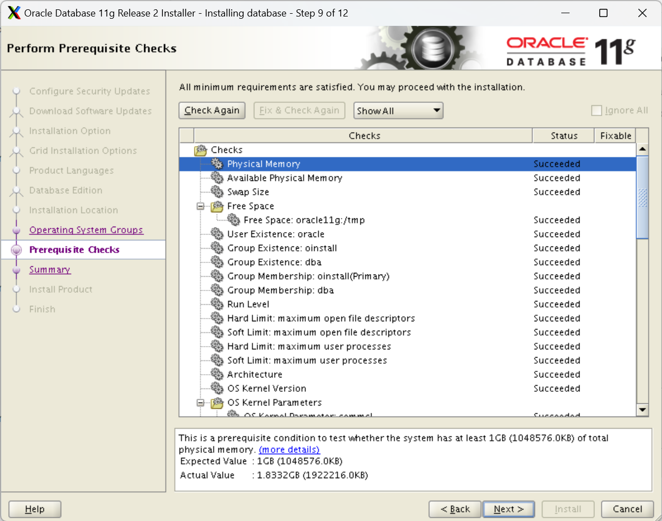Click gear icon for User Existence: oracle
This screenshot has height=521, width=662.
click(217, 234)
